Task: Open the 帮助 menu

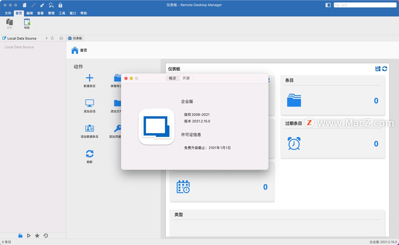Action: click(x=84, y=13)
